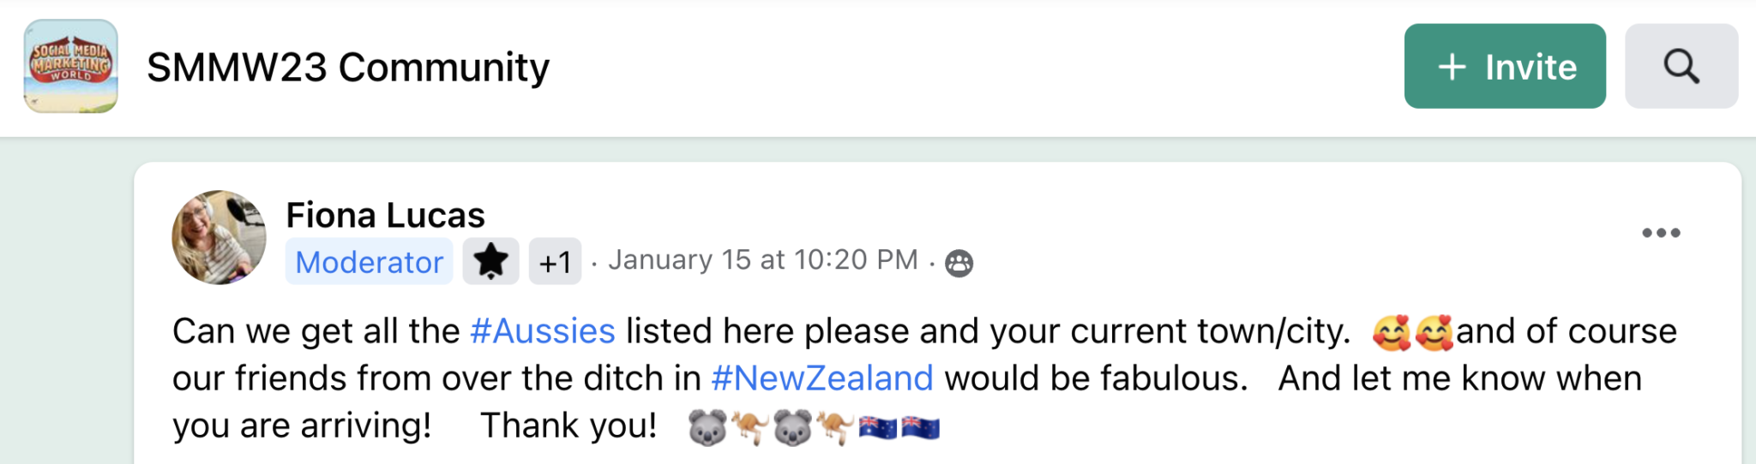Click the star badge next to Moderator

coord(490,261)
